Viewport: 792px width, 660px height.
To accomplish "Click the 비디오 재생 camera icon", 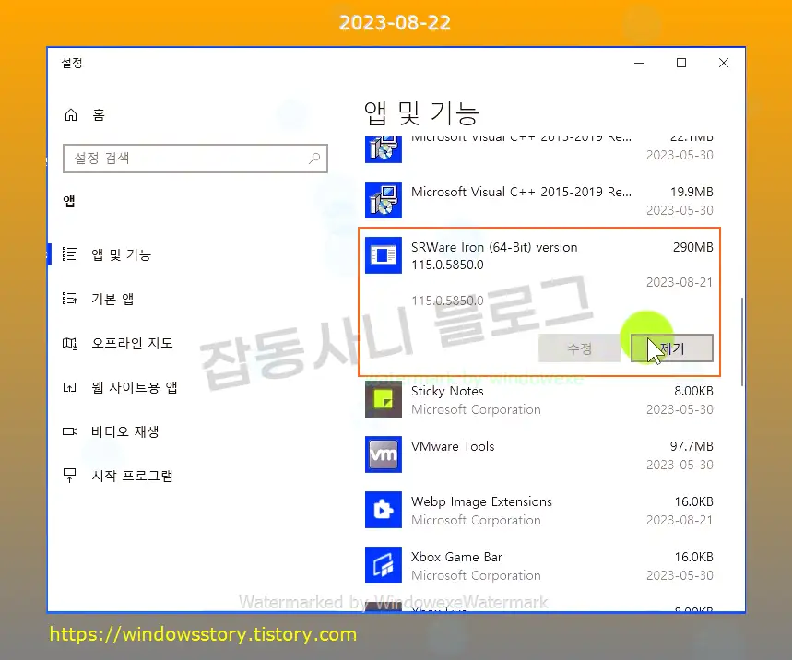I will tap(70, 431).
